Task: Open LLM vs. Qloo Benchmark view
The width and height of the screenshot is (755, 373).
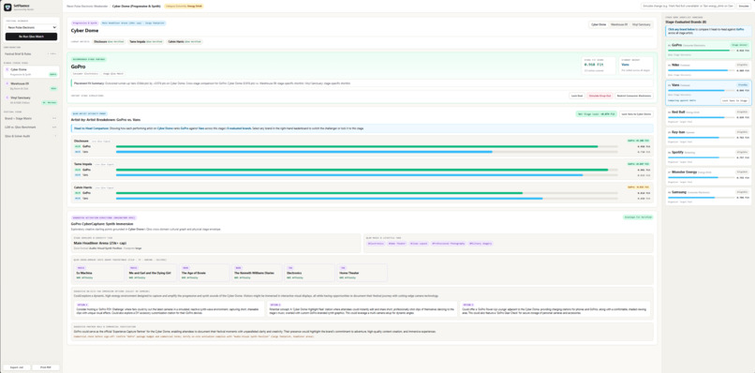Action: click(31, 127)
